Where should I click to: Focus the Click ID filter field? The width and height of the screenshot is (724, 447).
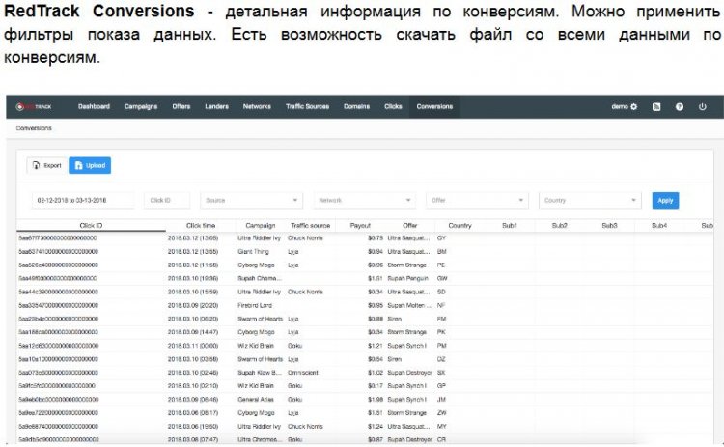[167, 201]
